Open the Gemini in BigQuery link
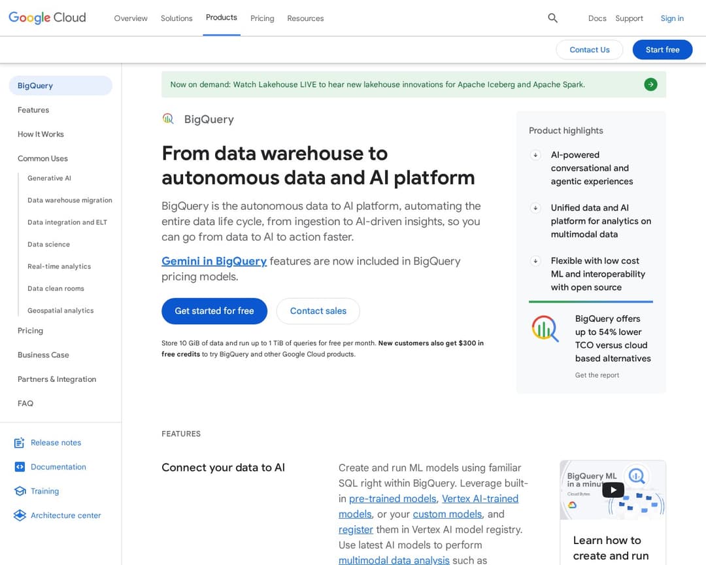The image size is (706, 565). (214, 262)
